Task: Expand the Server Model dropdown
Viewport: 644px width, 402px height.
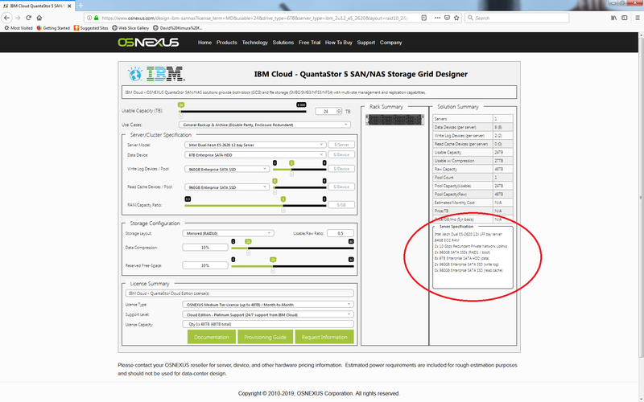Action: [255, 145]
